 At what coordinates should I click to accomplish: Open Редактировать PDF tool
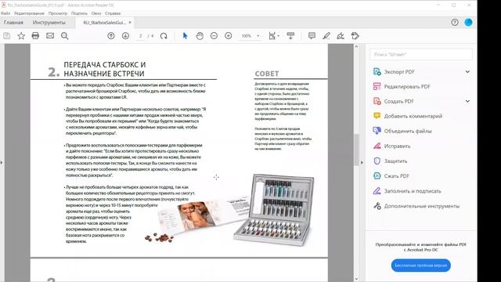[407, 87]
